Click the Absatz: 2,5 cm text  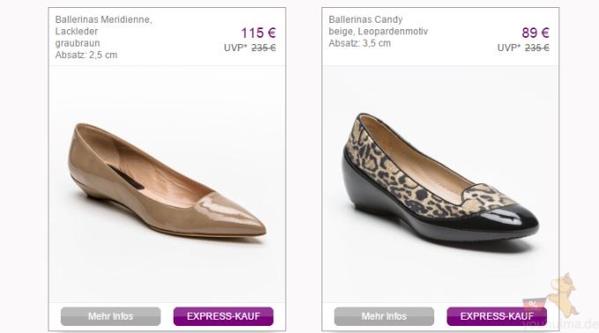point(86,55)
